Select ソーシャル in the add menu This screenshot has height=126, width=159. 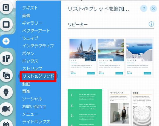(32, 99)
